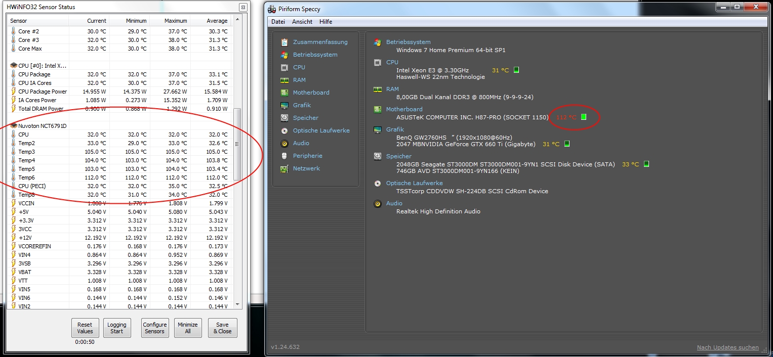This screenshot has width=773, height=357.
Task: Click the HWiNFO32 sensor list scrollbar thumb
Action: click(x=237, y=144)
